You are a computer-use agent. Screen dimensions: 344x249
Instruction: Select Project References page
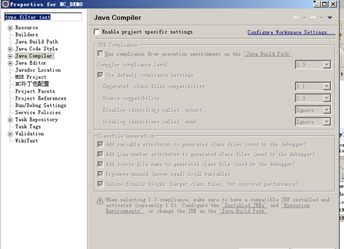pos(41,99)
